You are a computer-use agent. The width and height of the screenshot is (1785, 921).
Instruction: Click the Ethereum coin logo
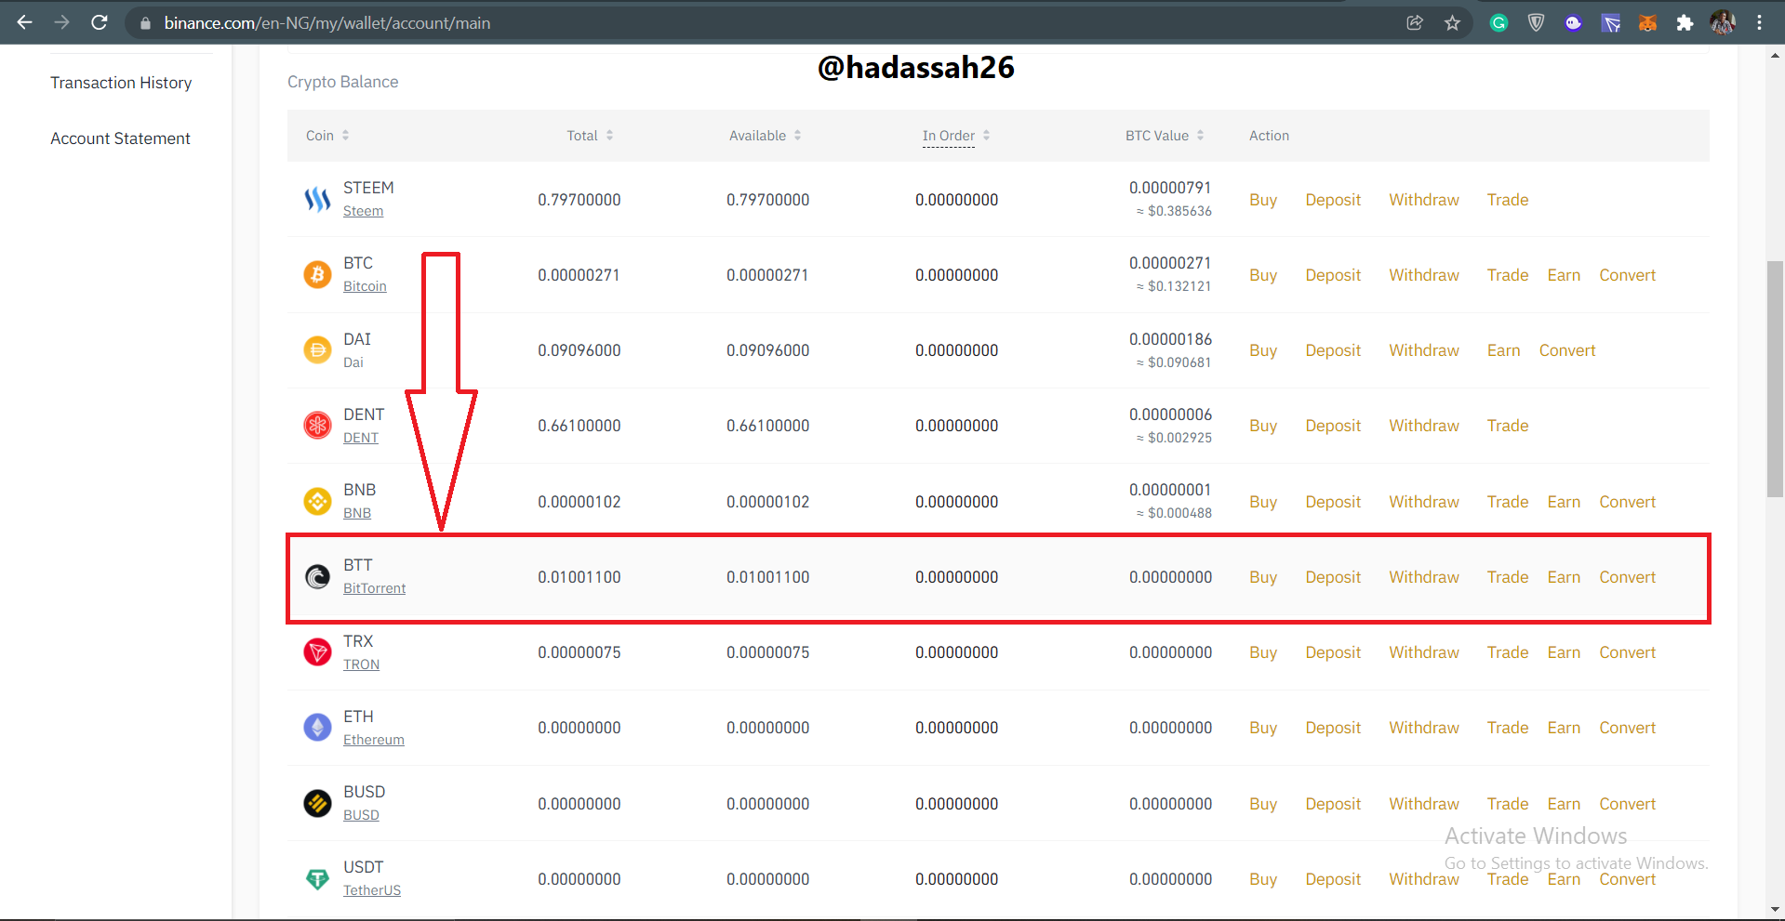(x=317, y=727)
